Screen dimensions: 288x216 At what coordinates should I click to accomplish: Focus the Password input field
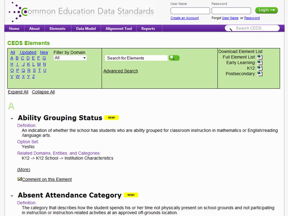231,11
